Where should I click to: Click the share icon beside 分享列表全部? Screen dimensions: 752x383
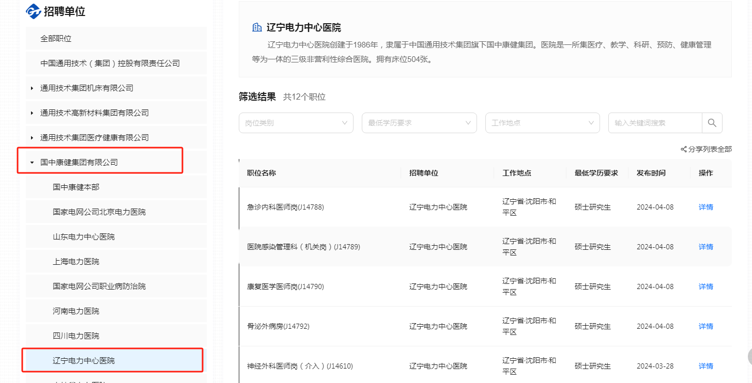pos(684,149)
